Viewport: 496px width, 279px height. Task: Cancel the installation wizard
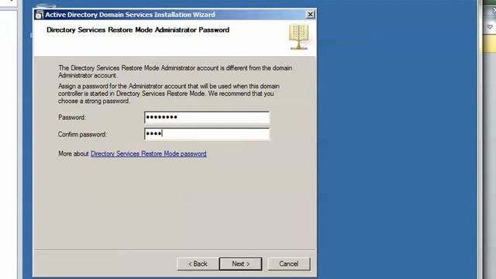(288, 263)
